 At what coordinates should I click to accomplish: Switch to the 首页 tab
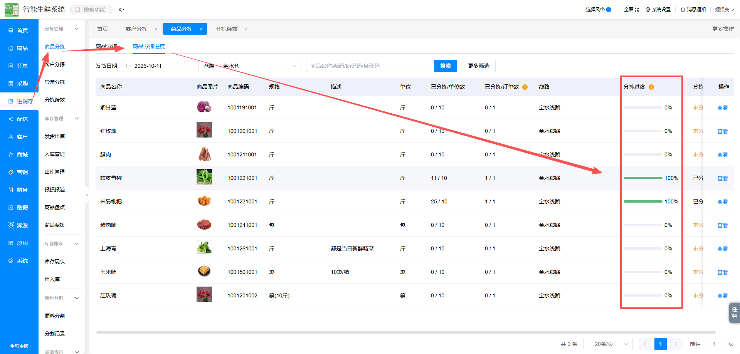point(103,29)
